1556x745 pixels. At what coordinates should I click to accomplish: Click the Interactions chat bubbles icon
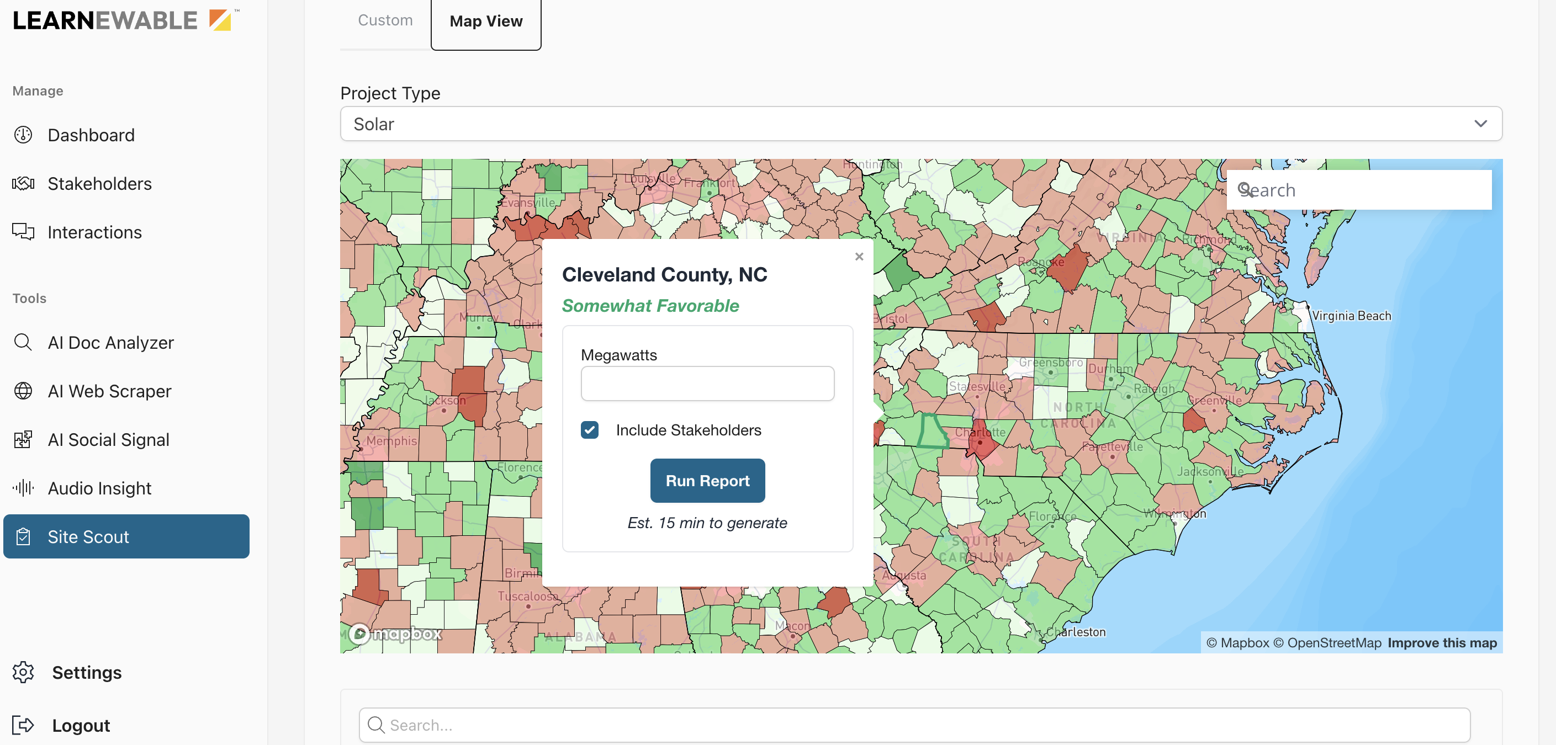[x=23, y=232]
